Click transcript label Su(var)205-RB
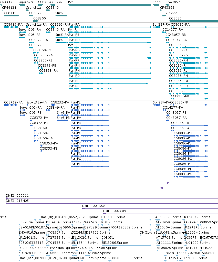This screenshot has height=262, width=218. tap(29, 35)
